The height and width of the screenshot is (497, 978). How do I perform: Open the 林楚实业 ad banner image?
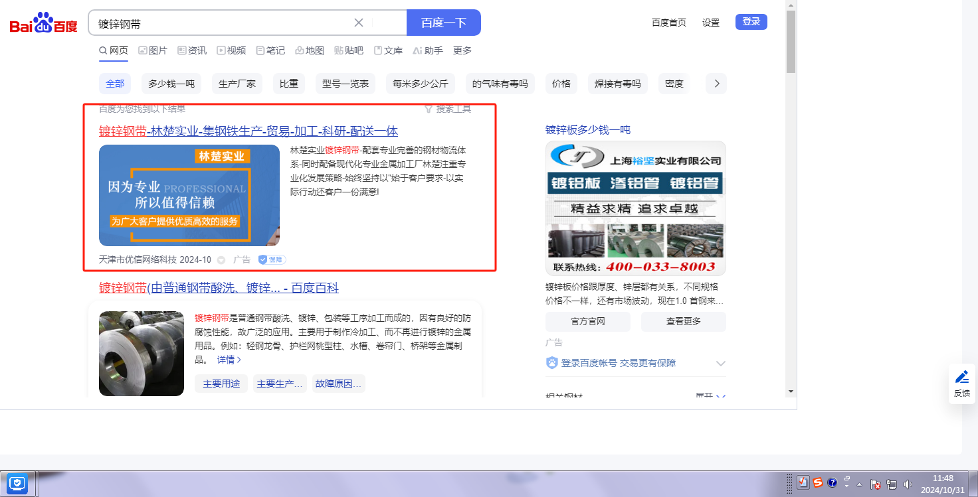(x=189, y=195)
